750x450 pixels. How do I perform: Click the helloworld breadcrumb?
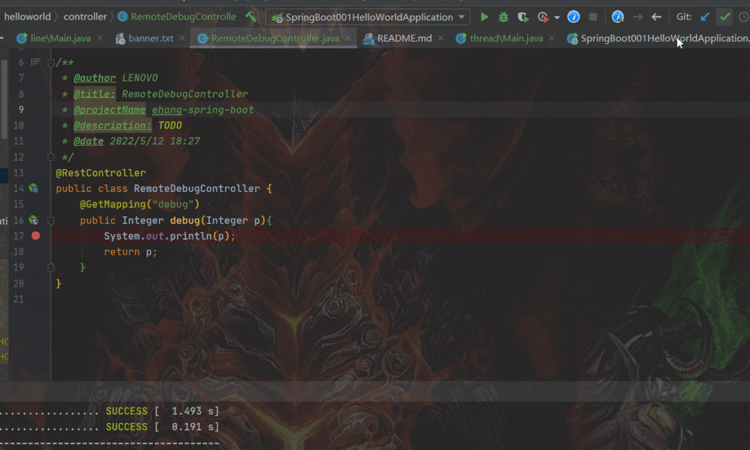(x=27, y=17)
